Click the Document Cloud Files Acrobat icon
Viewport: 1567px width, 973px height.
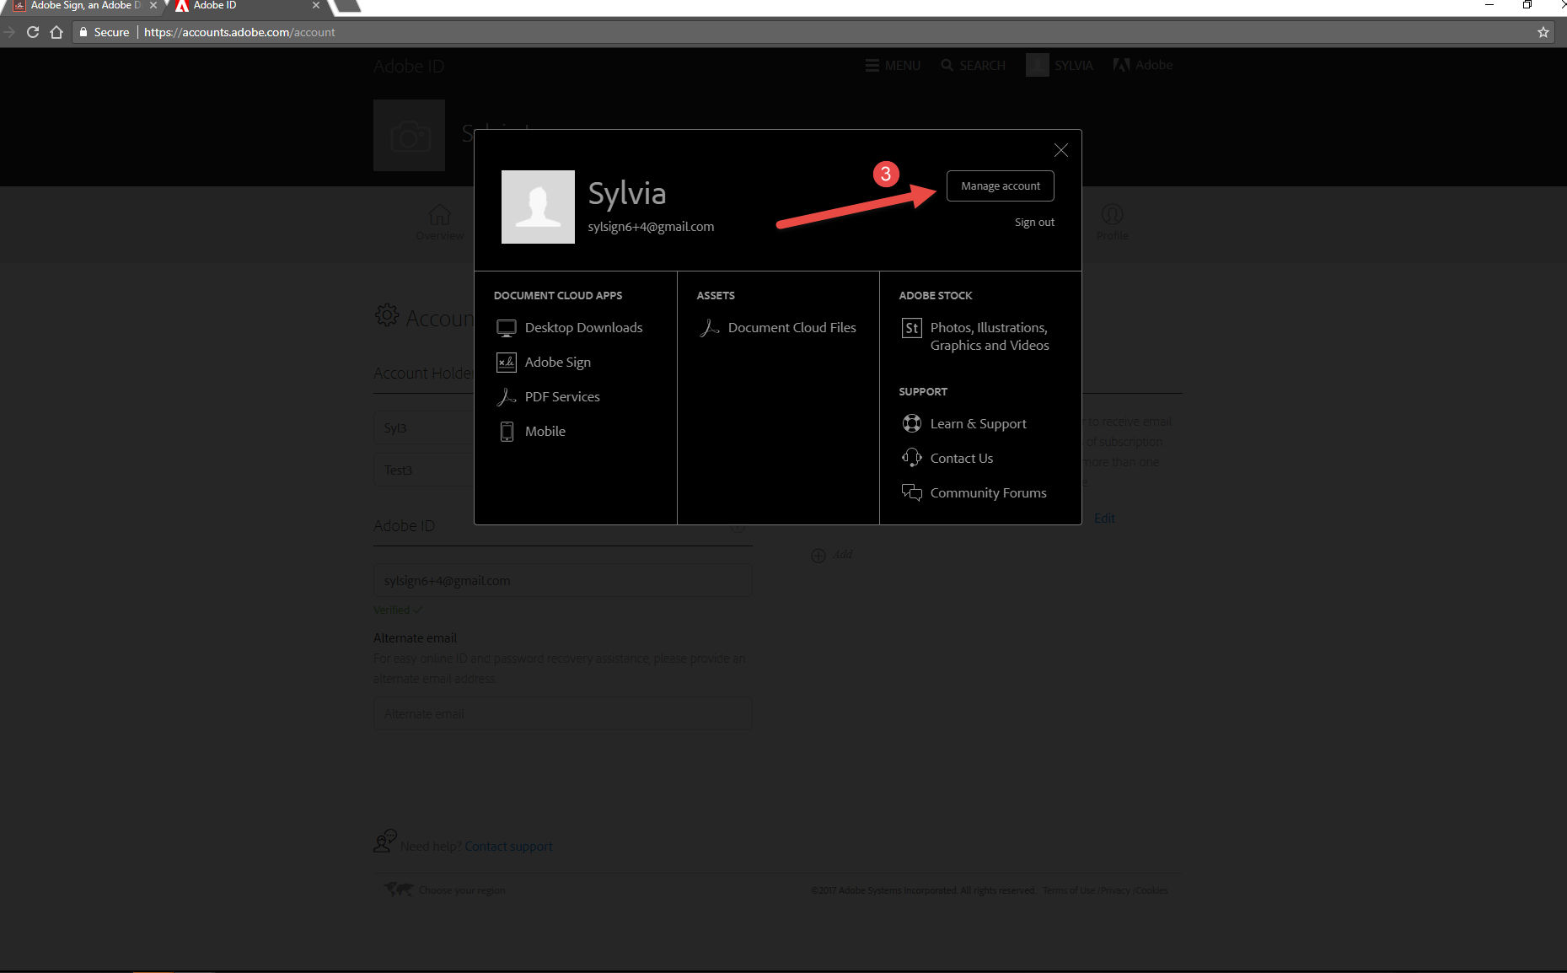pos(710,328)
